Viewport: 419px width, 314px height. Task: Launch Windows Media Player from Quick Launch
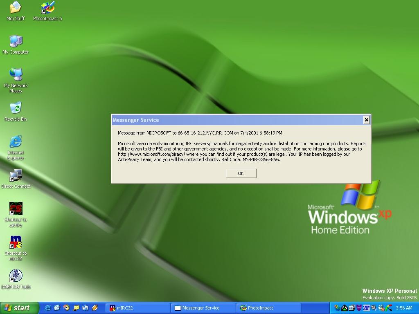[x=66, y=308]
